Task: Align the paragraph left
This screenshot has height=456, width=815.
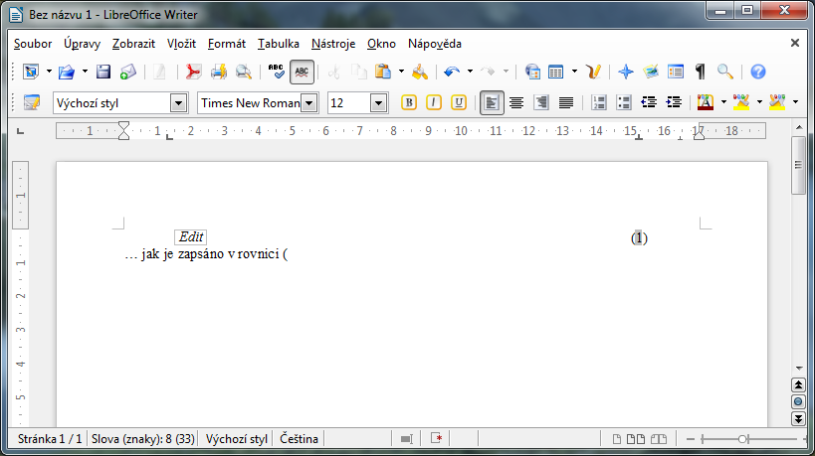Action: click(x=492, y=102)
